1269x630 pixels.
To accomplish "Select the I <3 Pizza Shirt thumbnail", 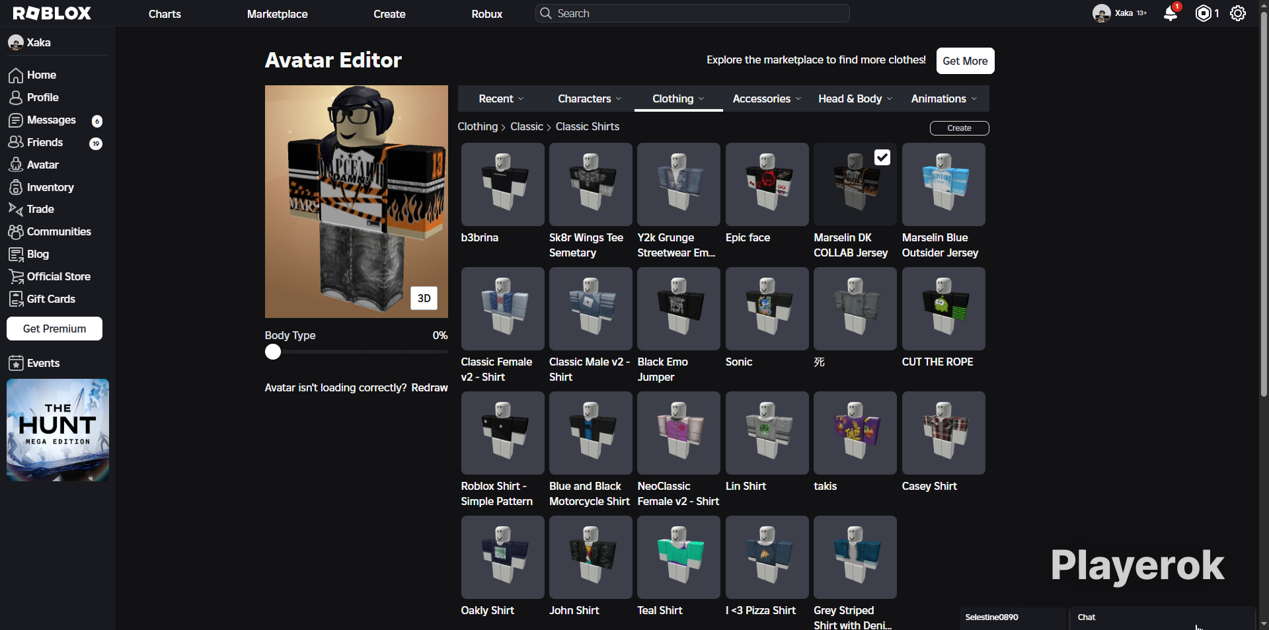I will click(767, 557).
